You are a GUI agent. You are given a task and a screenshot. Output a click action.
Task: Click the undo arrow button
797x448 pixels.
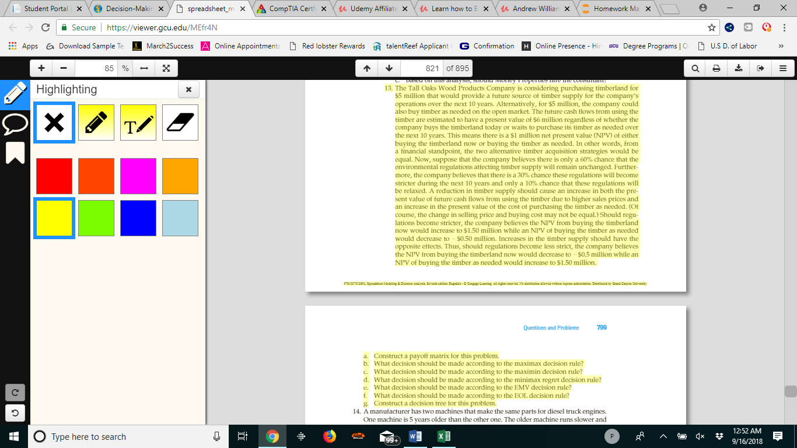click(15, 414)
